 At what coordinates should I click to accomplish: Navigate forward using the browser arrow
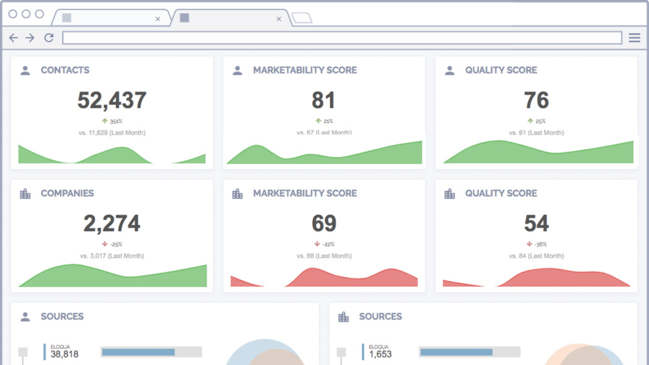click(30, 38)
